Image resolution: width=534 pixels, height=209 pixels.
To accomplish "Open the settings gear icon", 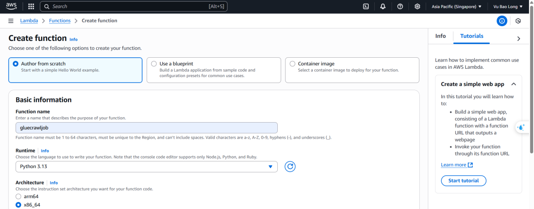I will pyautogui.click(x=417, y=6).
